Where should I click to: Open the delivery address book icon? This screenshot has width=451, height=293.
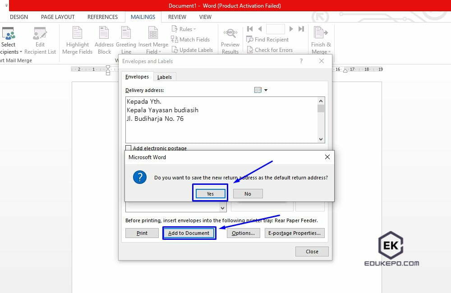click(x=258, y=90)
